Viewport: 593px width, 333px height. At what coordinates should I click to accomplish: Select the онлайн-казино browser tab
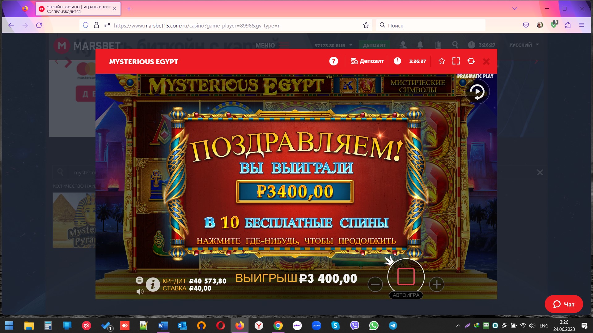(x=78, y=9)
